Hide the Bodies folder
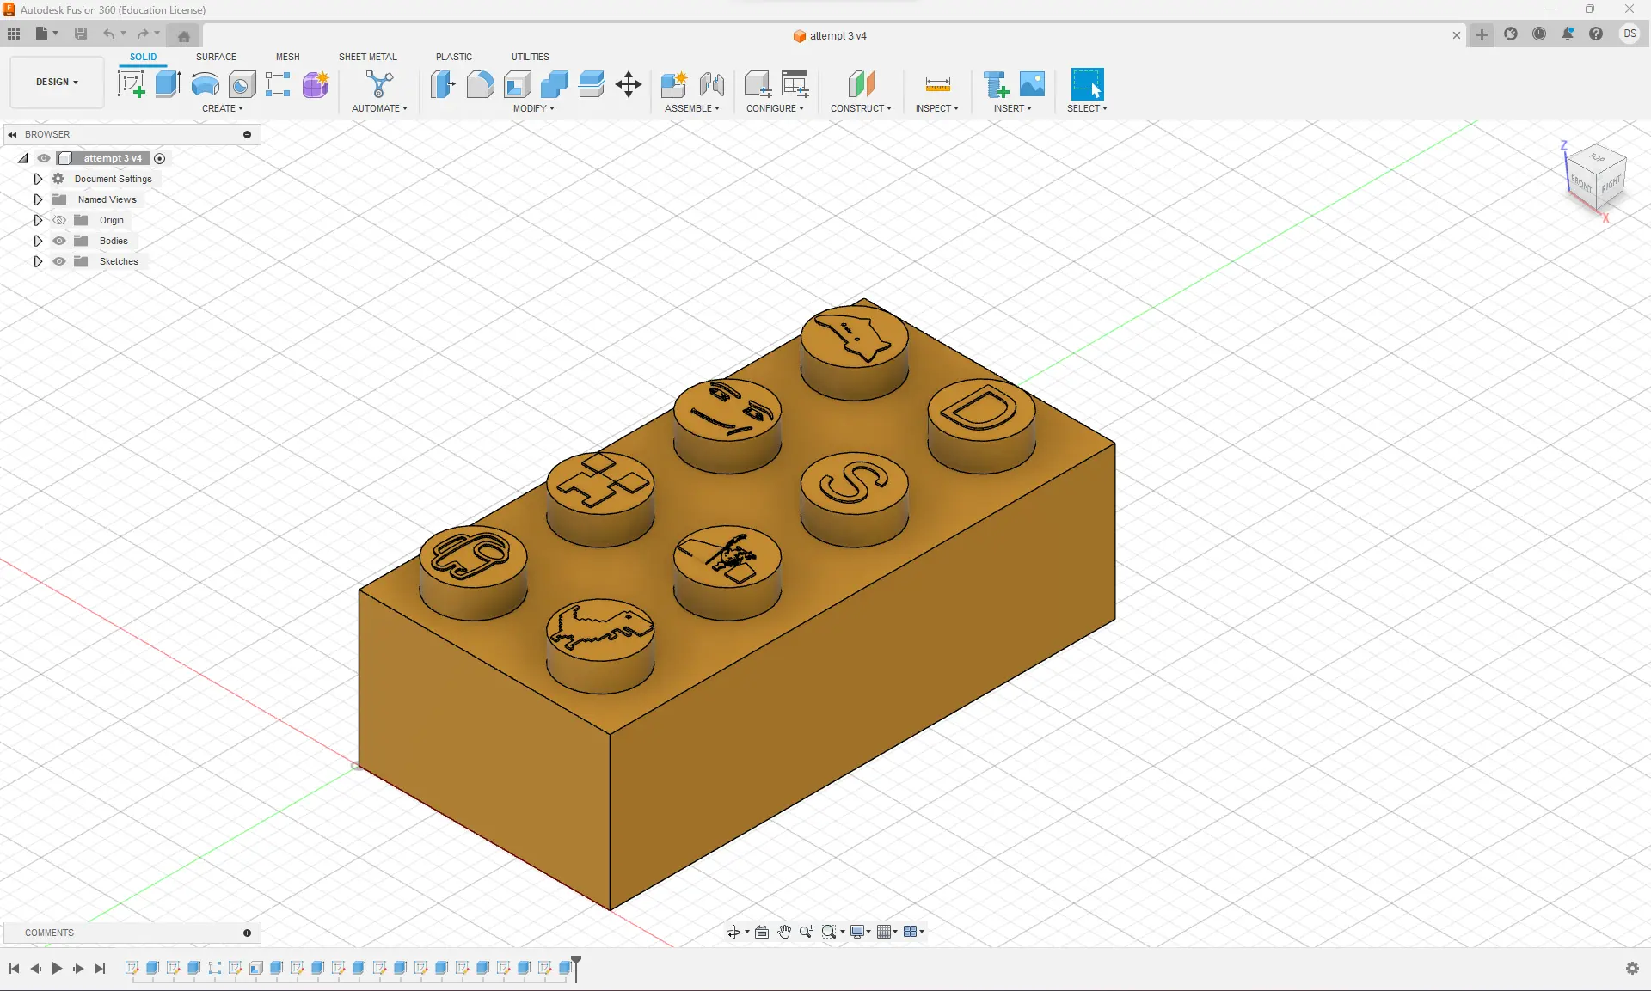The height and width of the screenshot is (991, 1651). pyautogui.click(x=59, y=241)
